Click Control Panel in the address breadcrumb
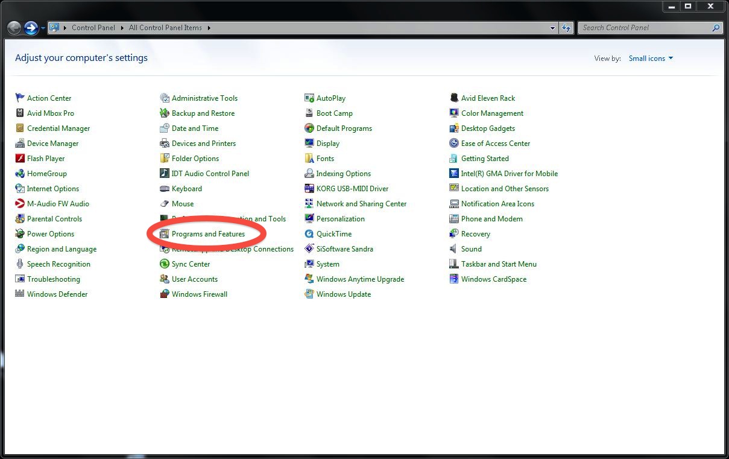This screenshot has width=729, height=459. coord(93,28)
